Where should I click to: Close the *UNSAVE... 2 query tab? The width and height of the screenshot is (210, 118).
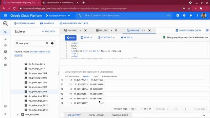point(149,30)
